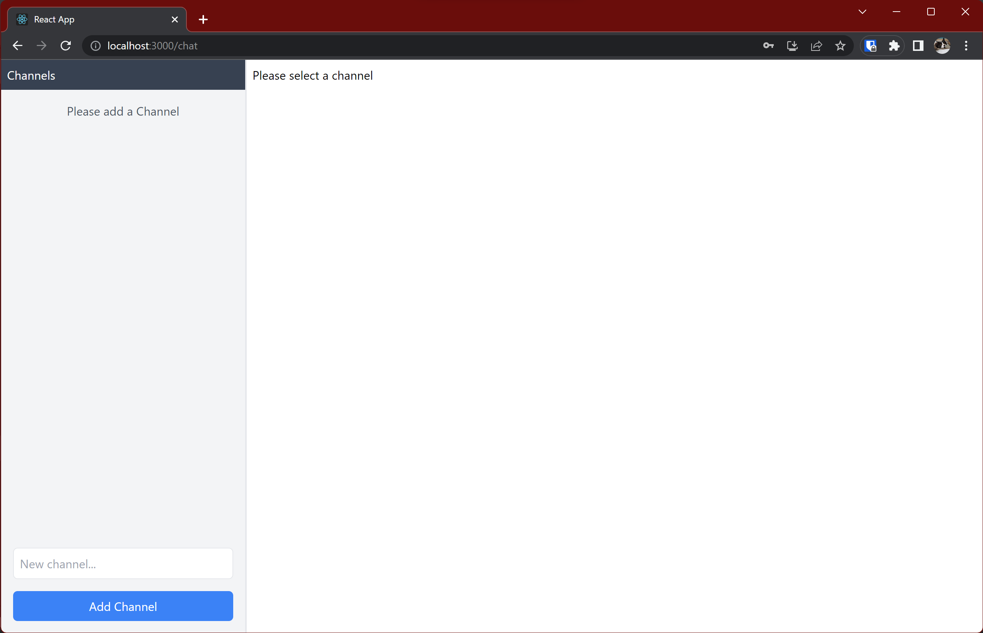Open the Bitwarden extension icon
The image size is (983, 633).
click(871, 46)
